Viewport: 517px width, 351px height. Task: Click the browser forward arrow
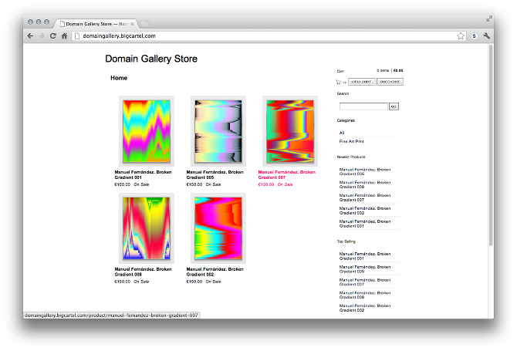pyautogui.click(x=42, y=36)
